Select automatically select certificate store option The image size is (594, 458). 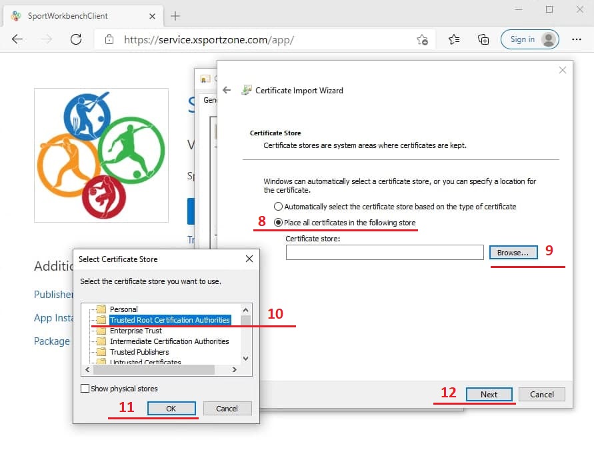pyautogui.click(x=279, y=207)
